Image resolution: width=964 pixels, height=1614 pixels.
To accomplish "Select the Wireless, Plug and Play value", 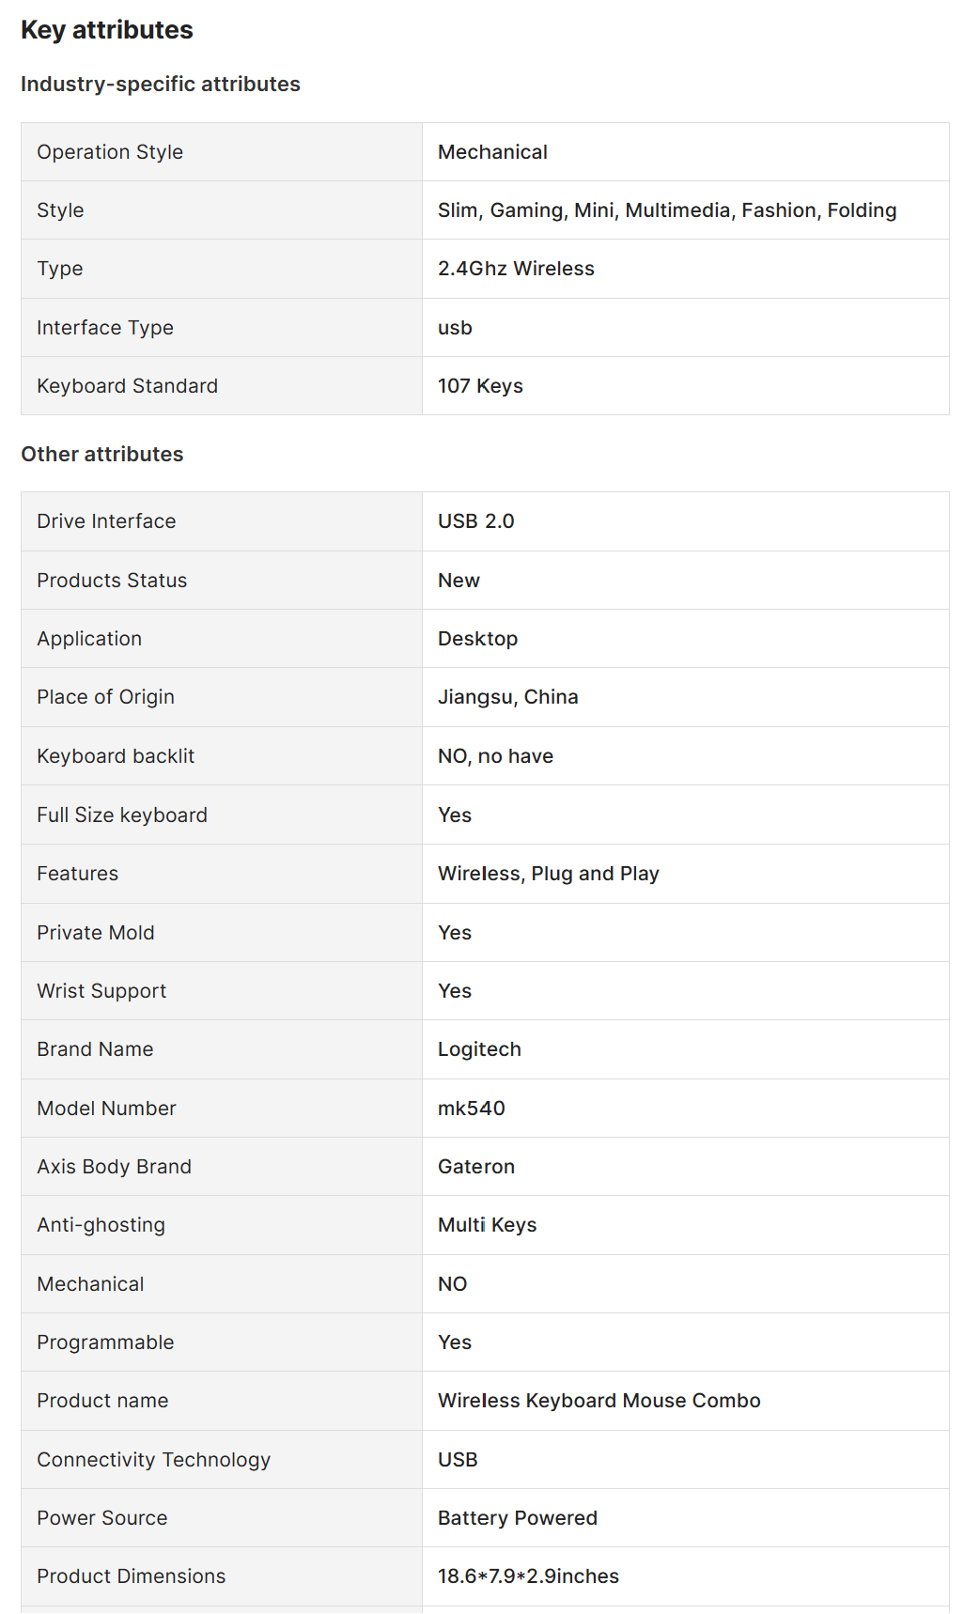I will 548,874.
